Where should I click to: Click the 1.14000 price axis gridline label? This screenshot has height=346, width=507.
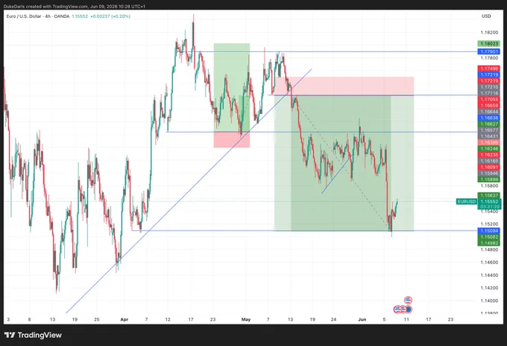point(489,301)
